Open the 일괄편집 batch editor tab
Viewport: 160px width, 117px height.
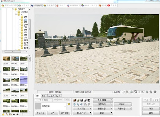point(49,5)
